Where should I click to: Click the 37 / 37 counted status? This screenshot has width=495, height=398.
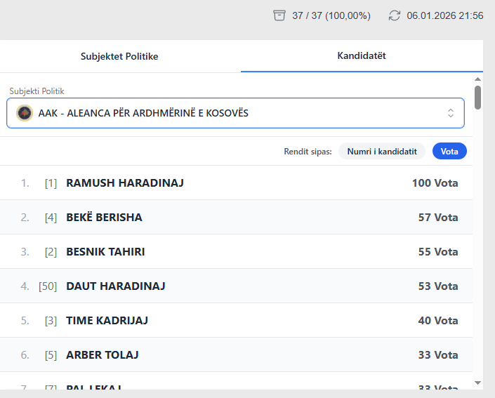[x=331, y=15]
